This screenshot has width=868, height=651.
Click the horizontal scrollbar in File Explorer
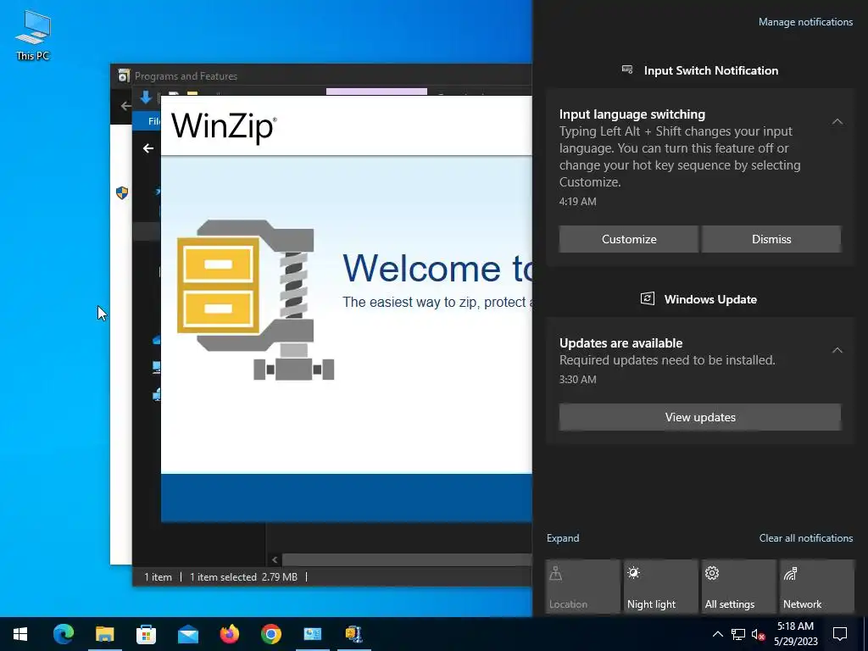[406, 559]
